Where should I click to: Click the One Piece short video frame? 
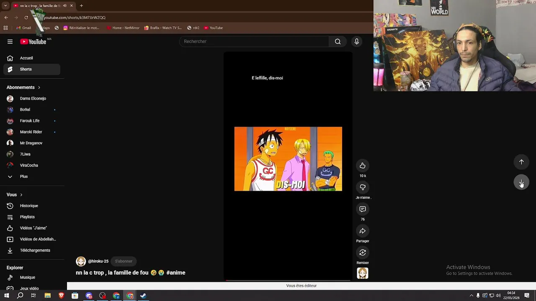click(288, 159)
